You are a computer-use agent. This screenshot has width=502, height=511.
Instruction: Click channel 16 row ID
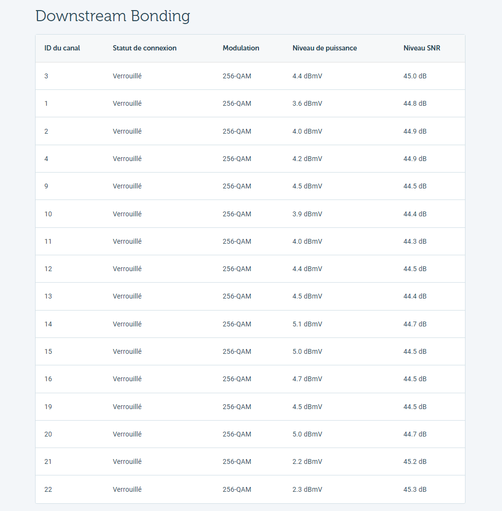[48, 379]
